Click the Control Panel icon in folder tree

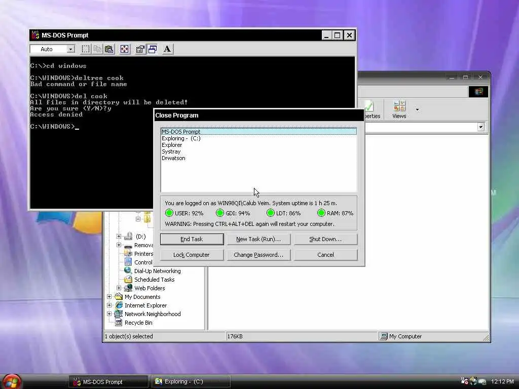pos(128,262)
